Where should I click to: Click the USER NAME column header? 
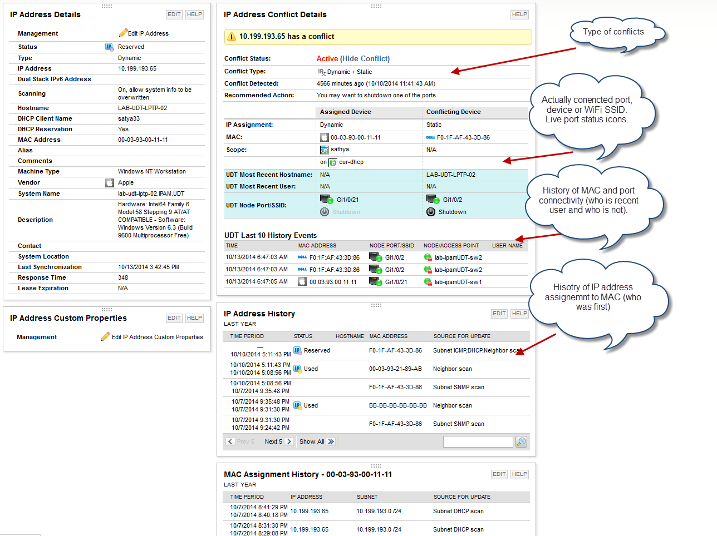click(508, 246)
